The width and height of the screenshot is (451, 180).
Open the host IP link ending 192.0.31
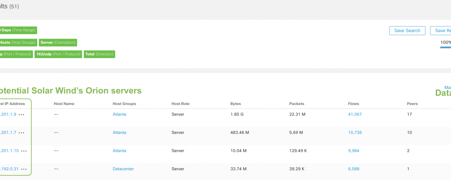[x=9, y=169]
